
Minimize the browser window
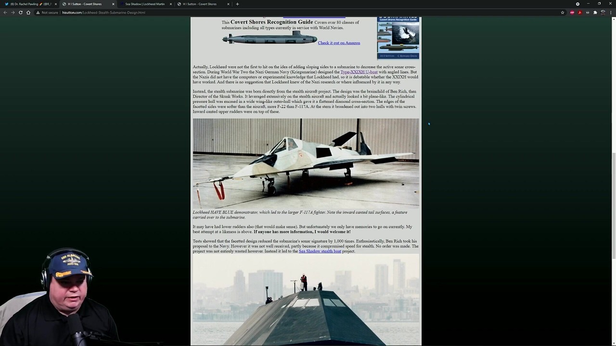pyautogui.click(x=588, y=4)
